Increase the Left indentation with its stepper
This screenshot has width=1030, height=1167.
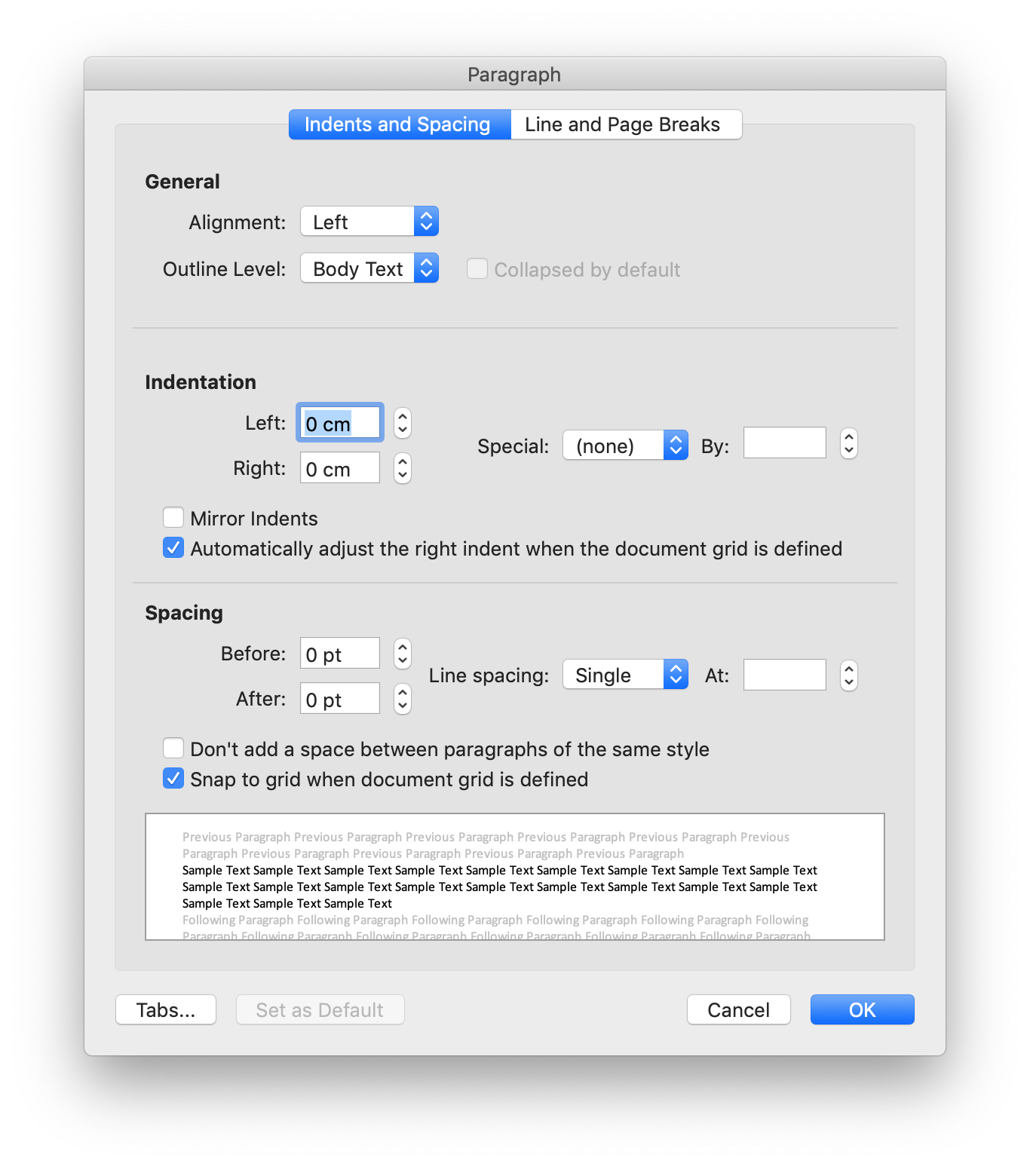[x=402, y=416]
